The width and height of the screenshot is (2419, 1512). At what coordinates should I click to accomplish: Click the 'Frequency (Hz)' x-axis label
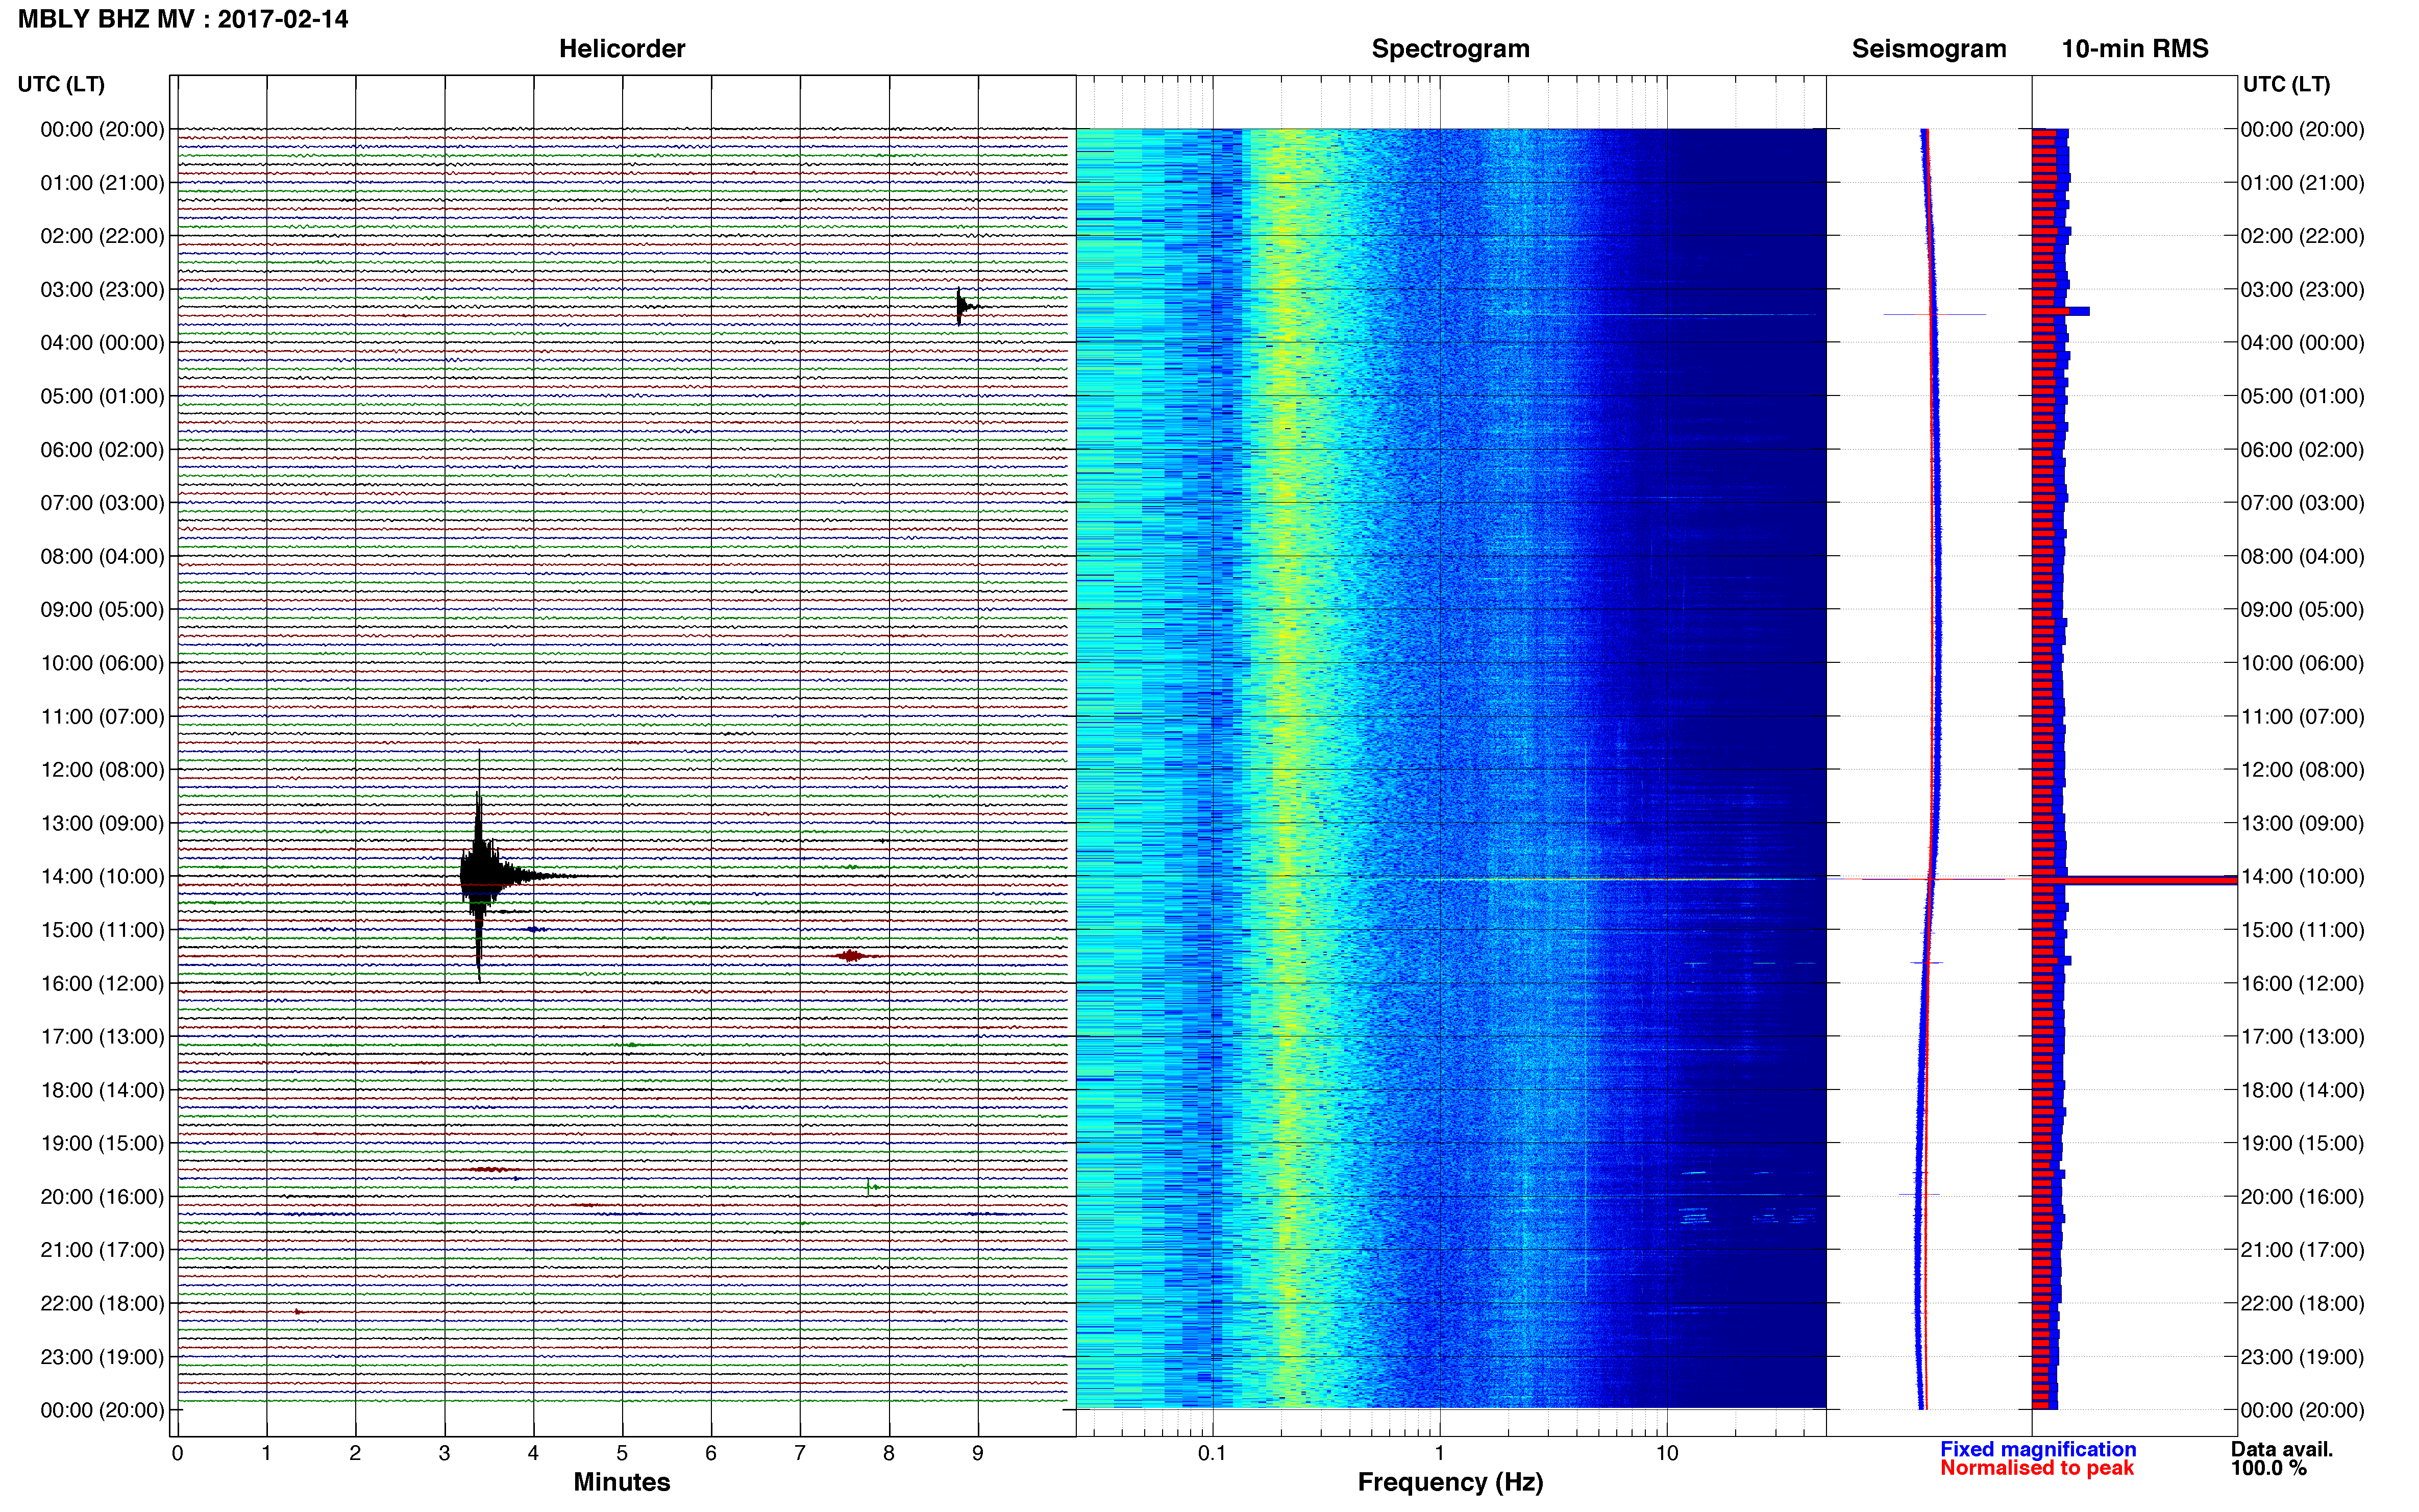[x=1450, y=1482]
